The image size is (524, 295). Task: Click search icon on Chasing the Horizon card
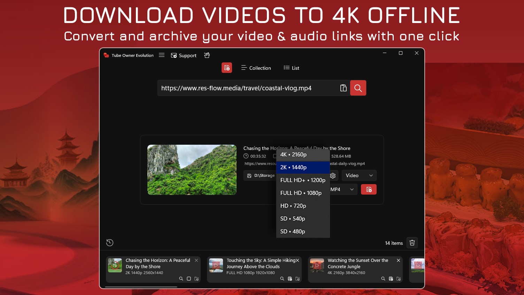[181, 279]
